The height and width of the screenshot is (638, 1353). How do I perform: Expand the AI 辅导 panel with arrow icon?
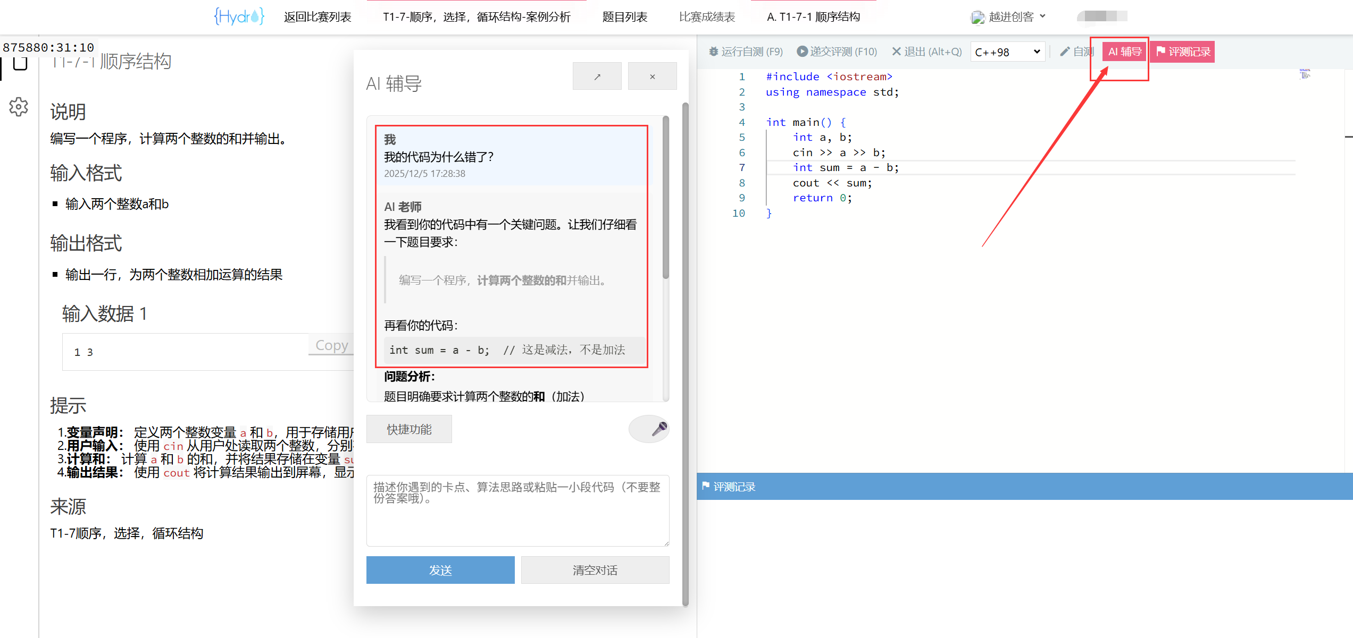(597, 76)
